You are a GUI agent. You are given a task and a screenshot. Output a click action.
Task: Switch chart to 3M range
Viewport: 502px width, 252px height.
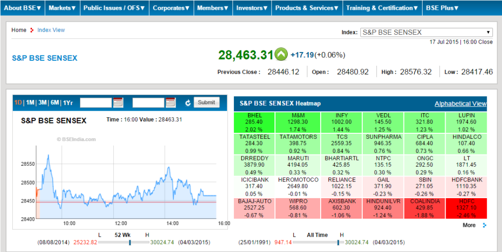(43, 103)
